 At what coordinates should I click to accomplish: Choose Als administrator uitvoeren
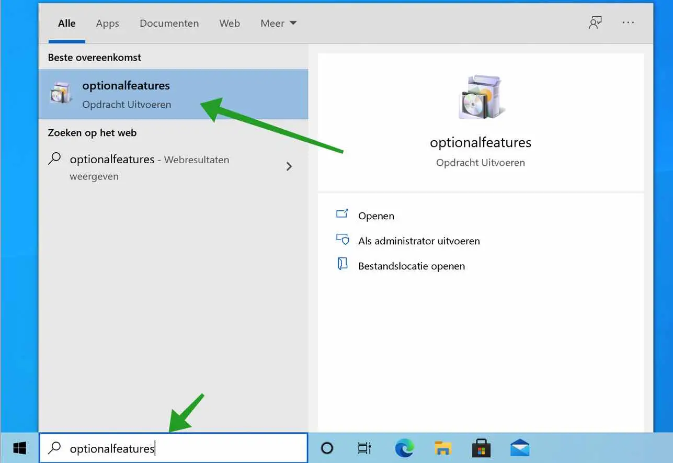pos(419,241)
